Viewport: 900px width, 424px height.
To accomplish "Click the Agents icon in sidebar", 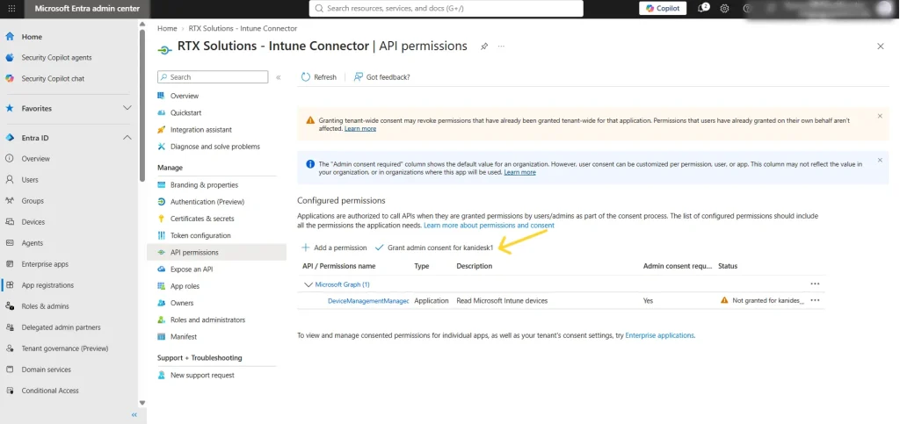I will point(9,243).
